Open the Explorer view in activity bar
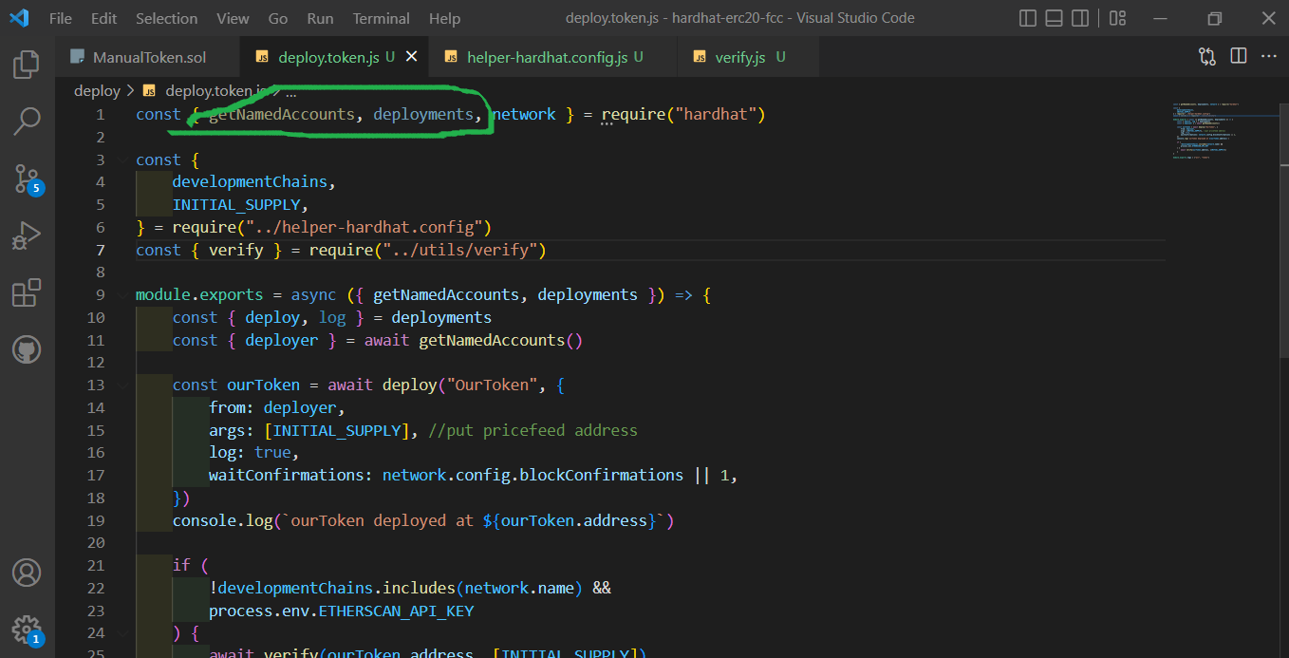The width and height of the screenshot is (1289, 658). tap(27, 65)
